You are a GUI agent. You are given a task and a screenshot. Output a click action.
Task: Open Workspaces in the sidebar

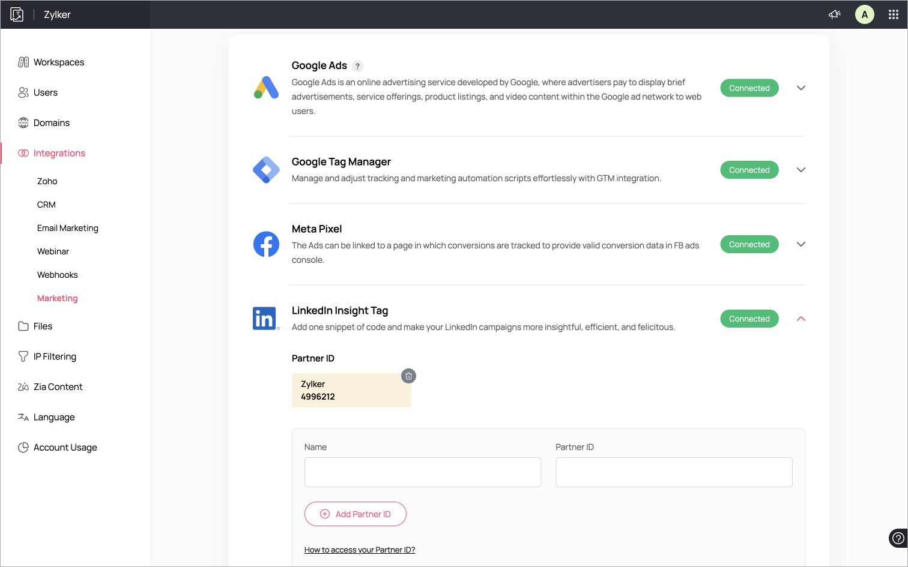tap(58, 62)
